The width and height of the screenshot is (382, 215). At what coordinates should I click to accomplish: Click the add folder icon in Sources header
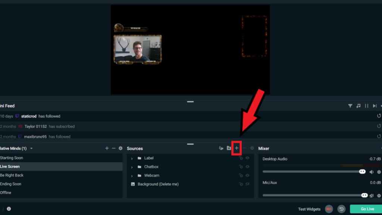(229, 148)
